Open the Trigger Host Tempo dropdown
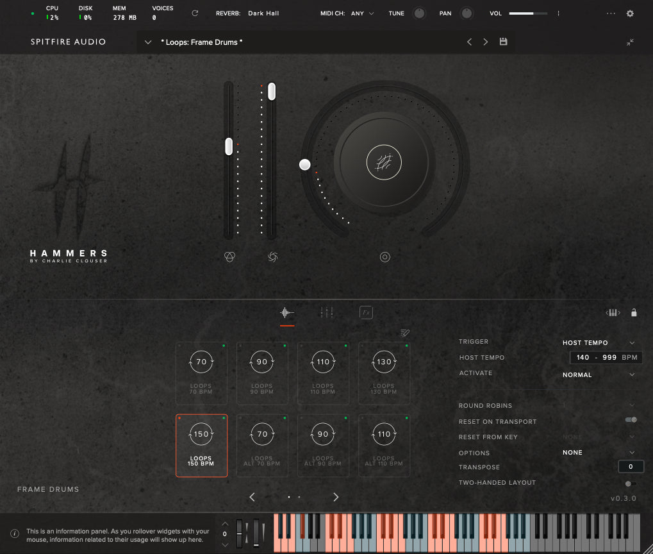The height and width of the screenshot is (554, 653). [x=599, y=343]
